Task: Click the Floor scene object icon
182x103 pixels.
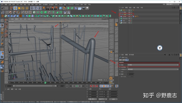Action: 80,8
